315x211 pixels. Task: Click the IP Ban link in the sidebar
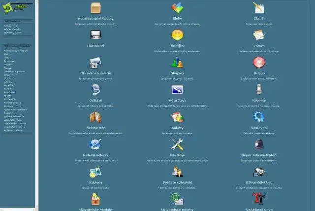coord(7,79)
